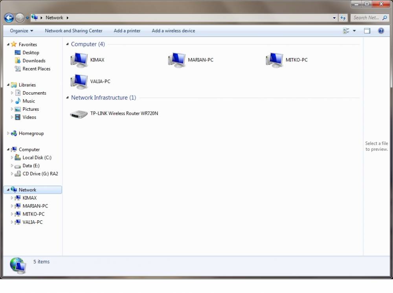The image size is (393, 293).
Task: Click the '5 items' status text
Action: (41, 262)
